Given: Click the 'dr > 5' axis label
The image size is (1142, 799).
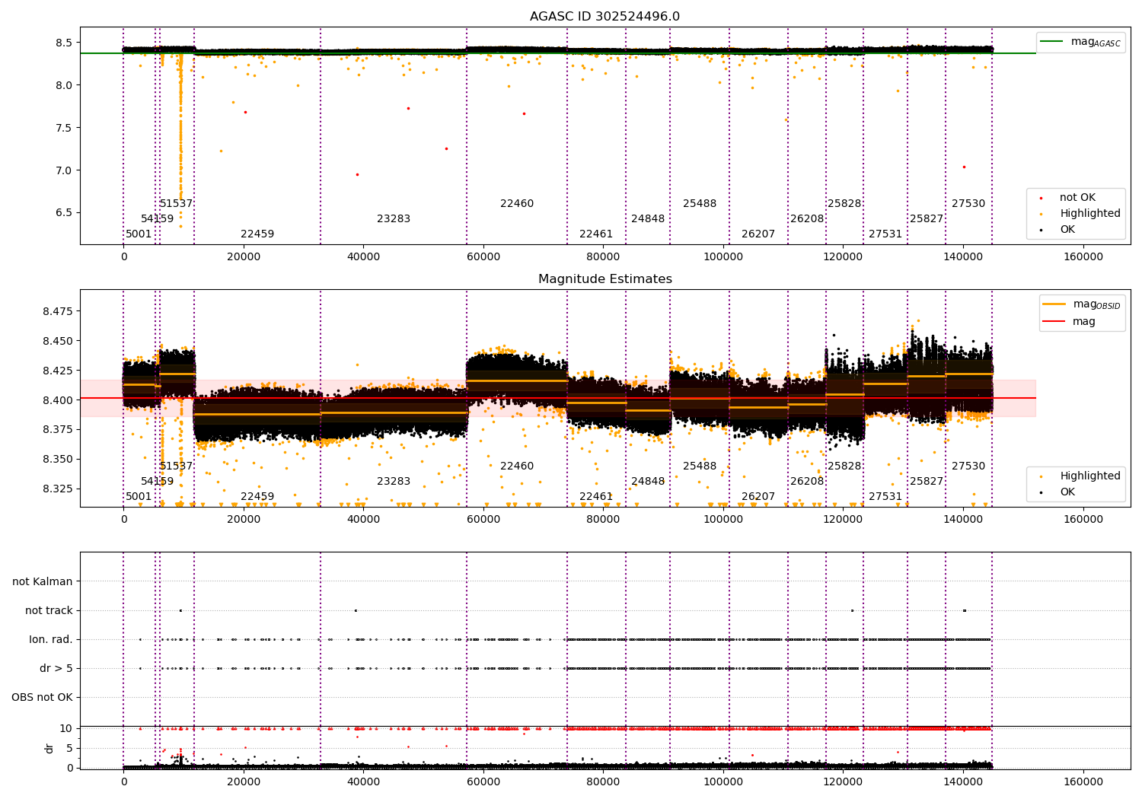Looking at the screenshot, I should pyautogui.click(x=56, y=668).
